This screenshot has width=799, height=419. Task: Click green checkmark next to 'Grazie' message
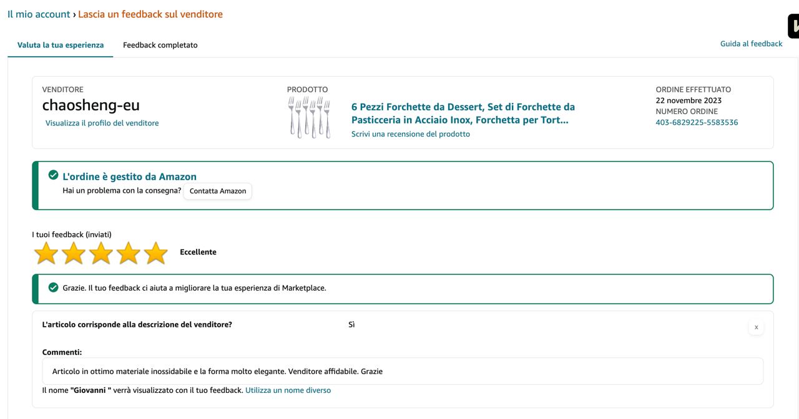click(x=54, y=287)
